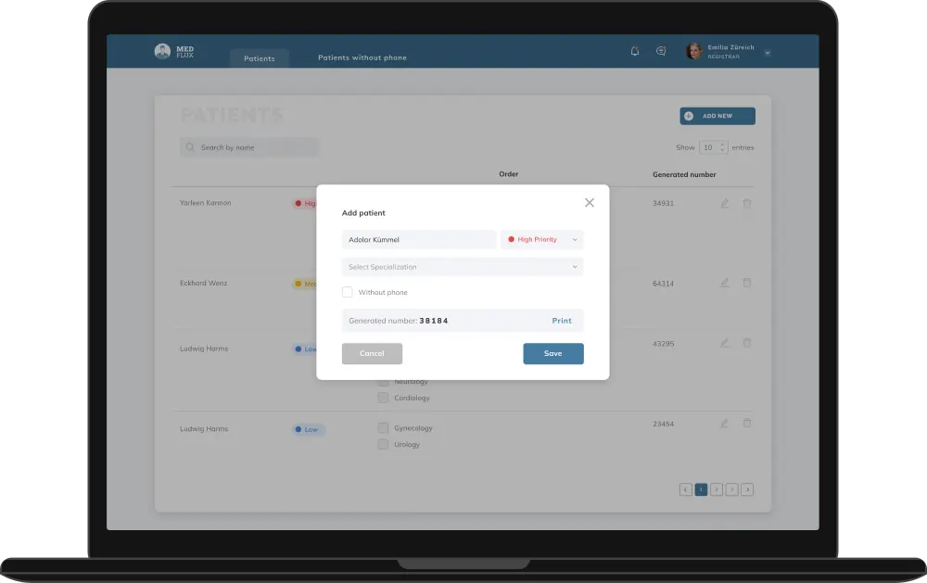Viewport: 927px width, 583px height.
Task: Open the High Priority dropdown
Action: coord(542,240)
